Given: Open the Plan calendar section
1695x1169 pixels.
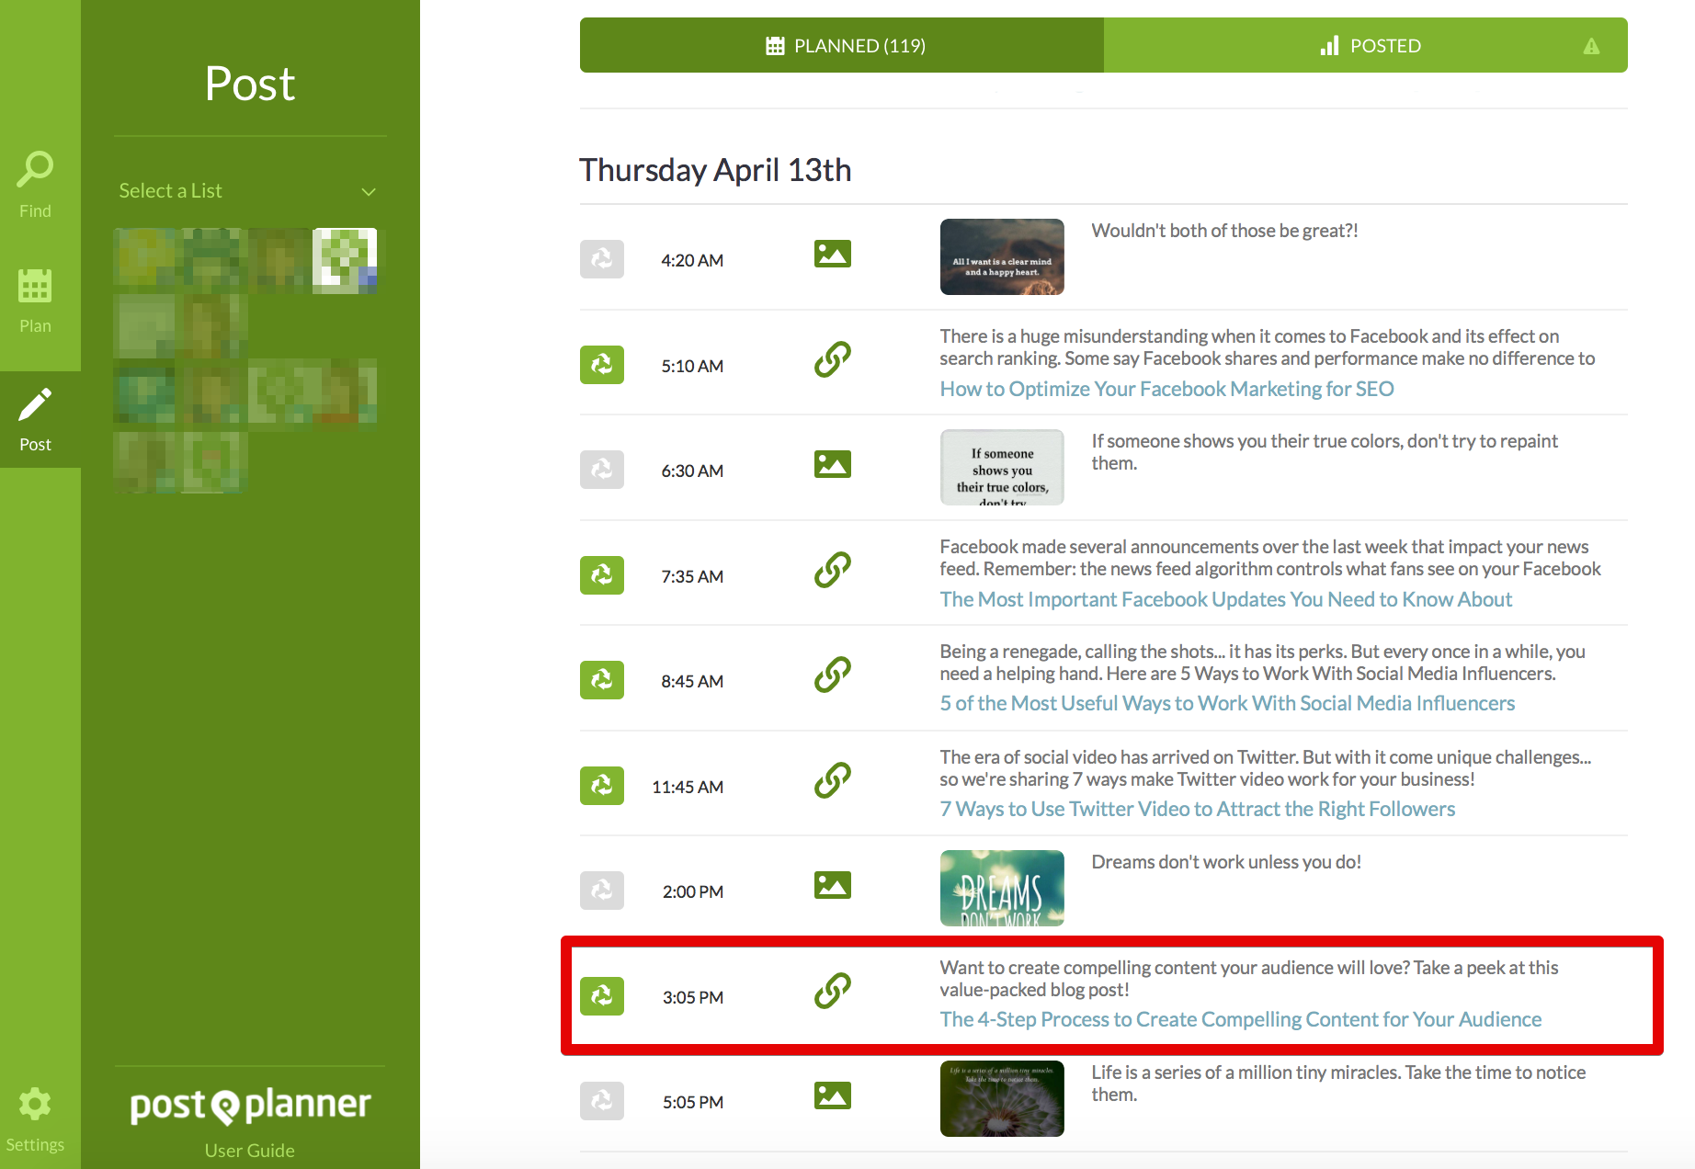Looking at the screenshot, I should tap(35, 300).
